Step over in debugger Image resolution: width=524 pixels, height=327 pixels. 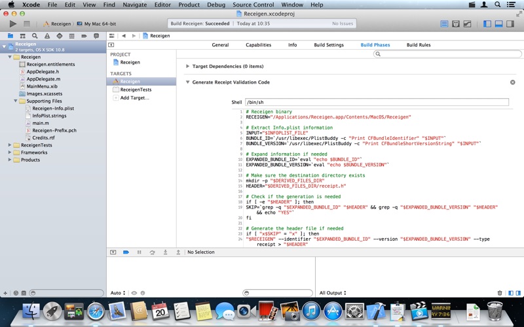152,252
